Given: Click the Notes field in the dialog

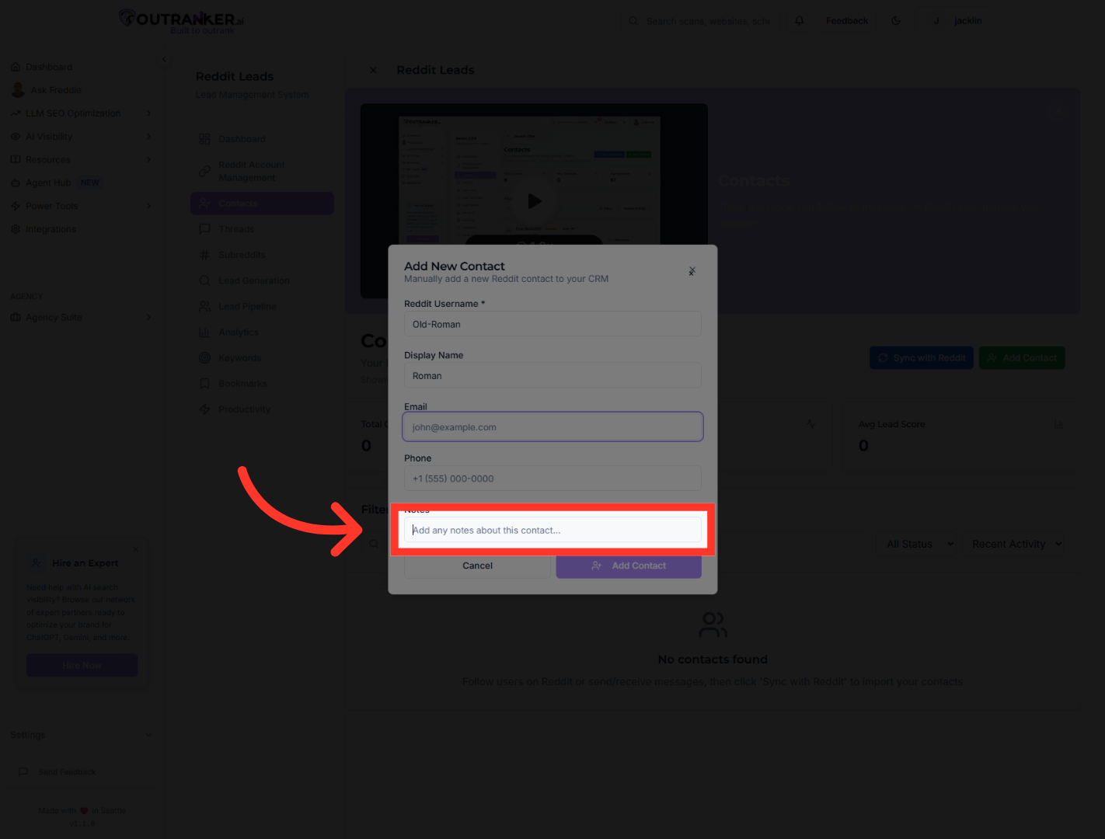Looking at the screenshot, I should 552,531.
